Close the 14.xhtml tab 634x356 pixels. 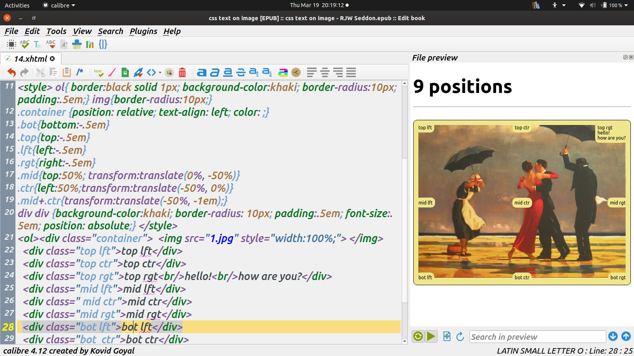pos(52,59)
